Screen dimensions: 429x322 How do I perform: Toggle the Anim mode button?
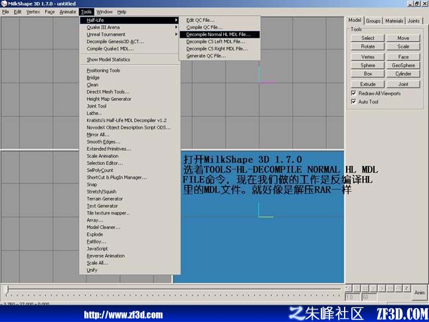point(420,292)
